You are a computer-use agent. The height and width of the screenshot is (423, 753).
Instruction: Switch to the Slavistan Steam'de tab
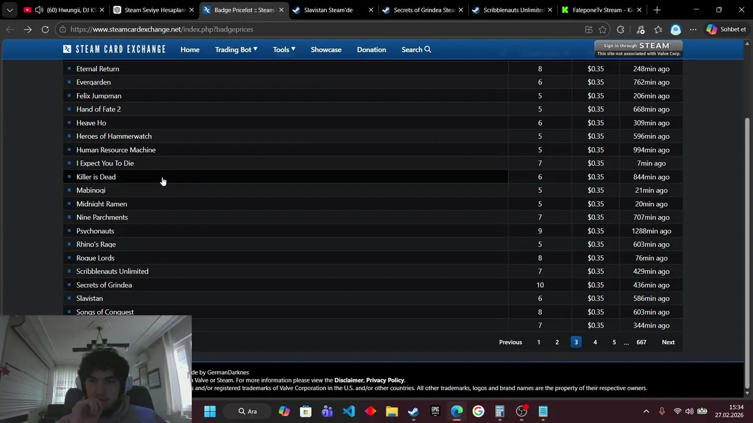[x=333, y=10]
